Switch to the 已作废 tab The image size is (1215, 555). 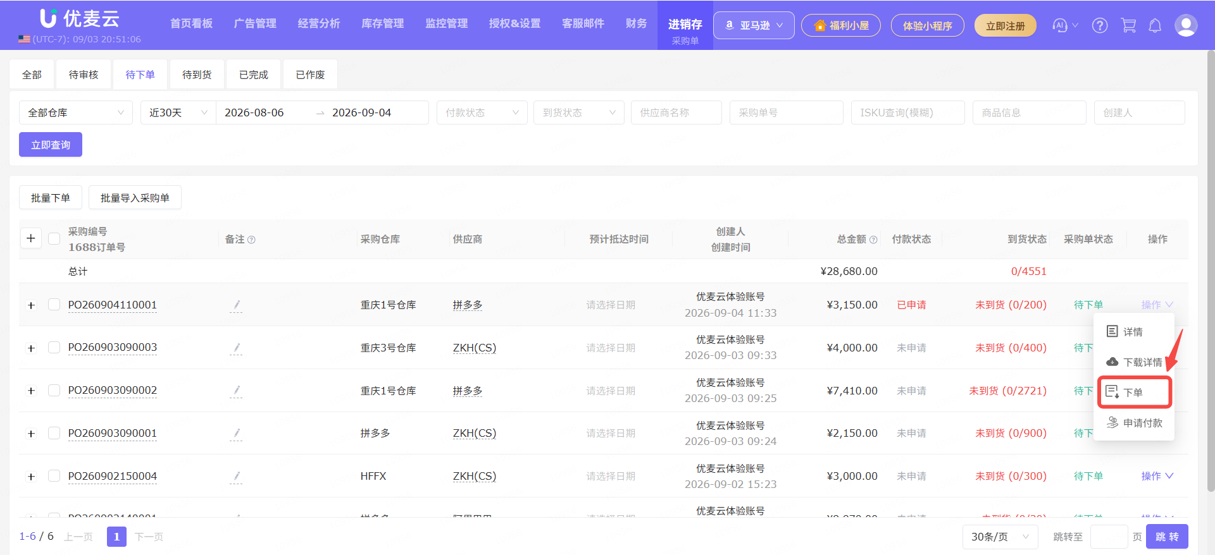click(310, 75)
